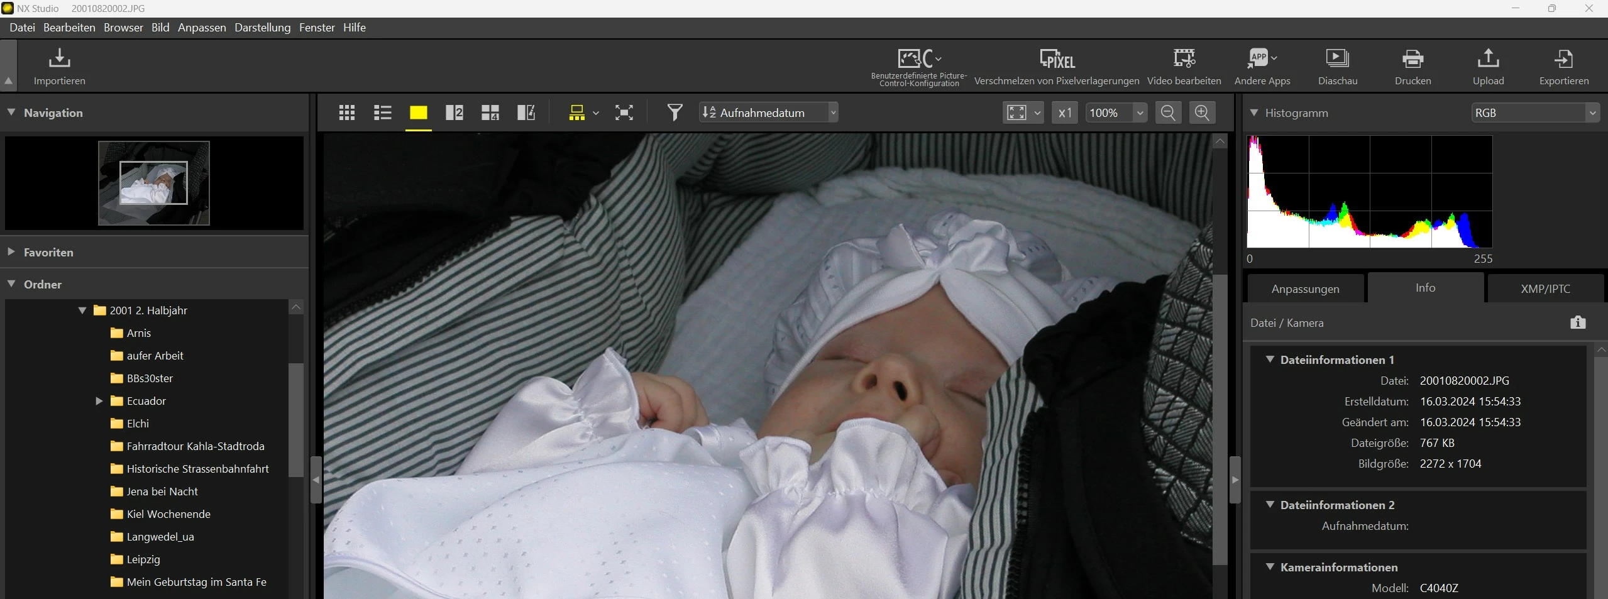Open the Fenster menu

click(x=317, y=28)
